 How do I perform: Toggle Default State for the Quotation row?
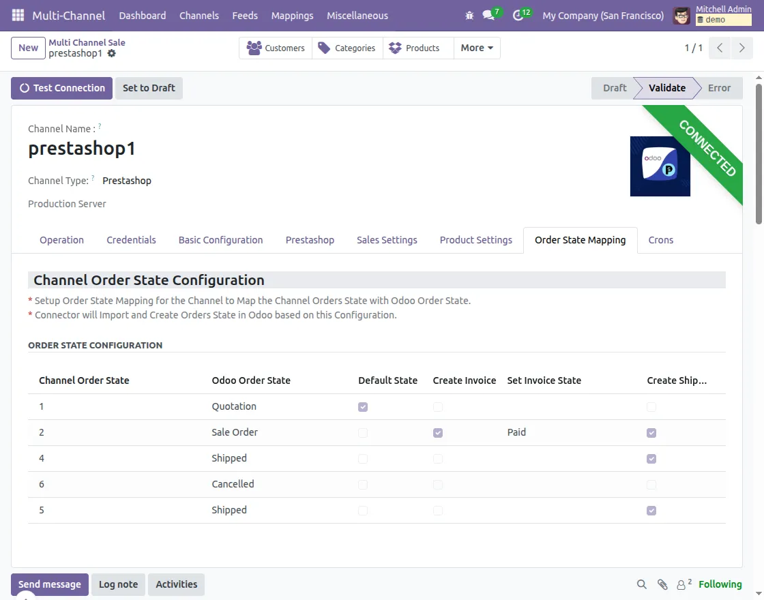(x=363, y=406)
